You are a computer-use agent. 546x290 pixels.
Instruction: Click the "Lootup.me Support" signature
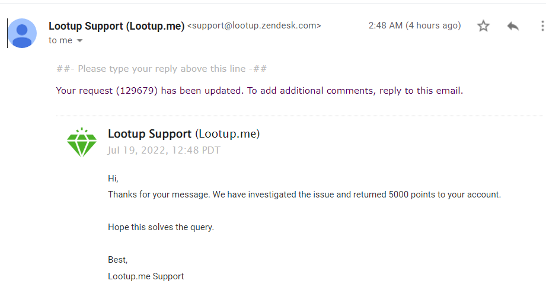tap(146, 276)
